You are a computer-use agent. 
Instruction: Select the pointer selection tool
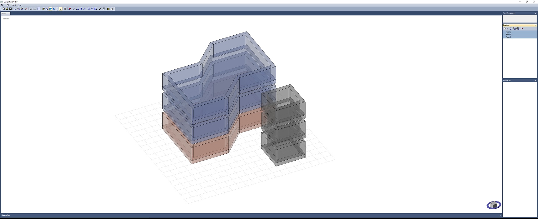click(61, 9)
